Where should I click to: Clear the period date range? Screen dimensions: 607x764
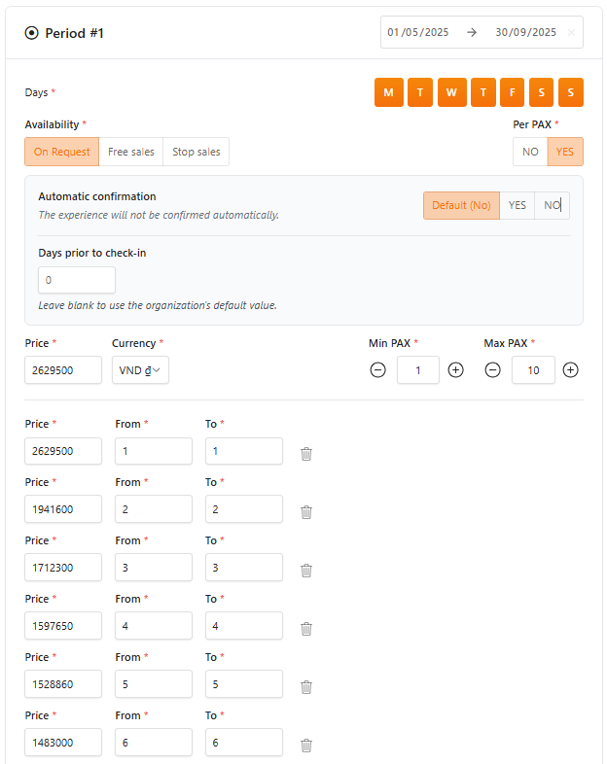click(571, 32)
